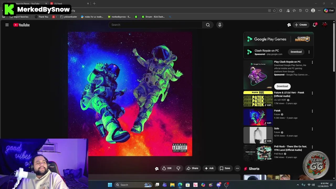Open Microsoft Teams taskbar icon
The height and width of the screenshot is (189, 336).
click(165, 185)
